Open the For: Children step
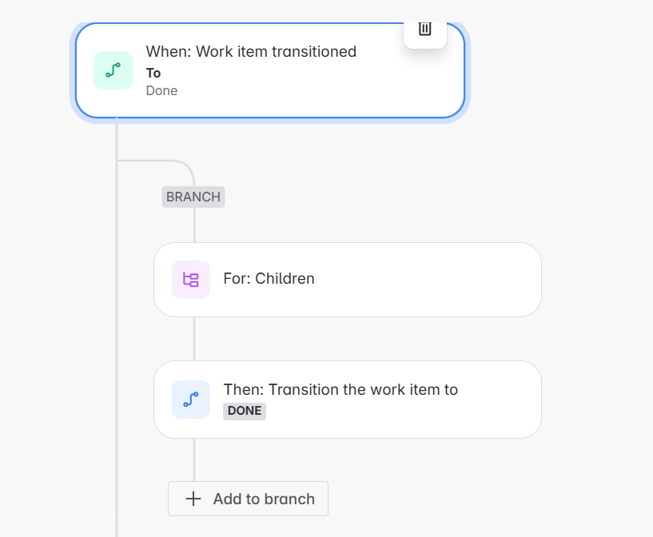 click(347, 279)
